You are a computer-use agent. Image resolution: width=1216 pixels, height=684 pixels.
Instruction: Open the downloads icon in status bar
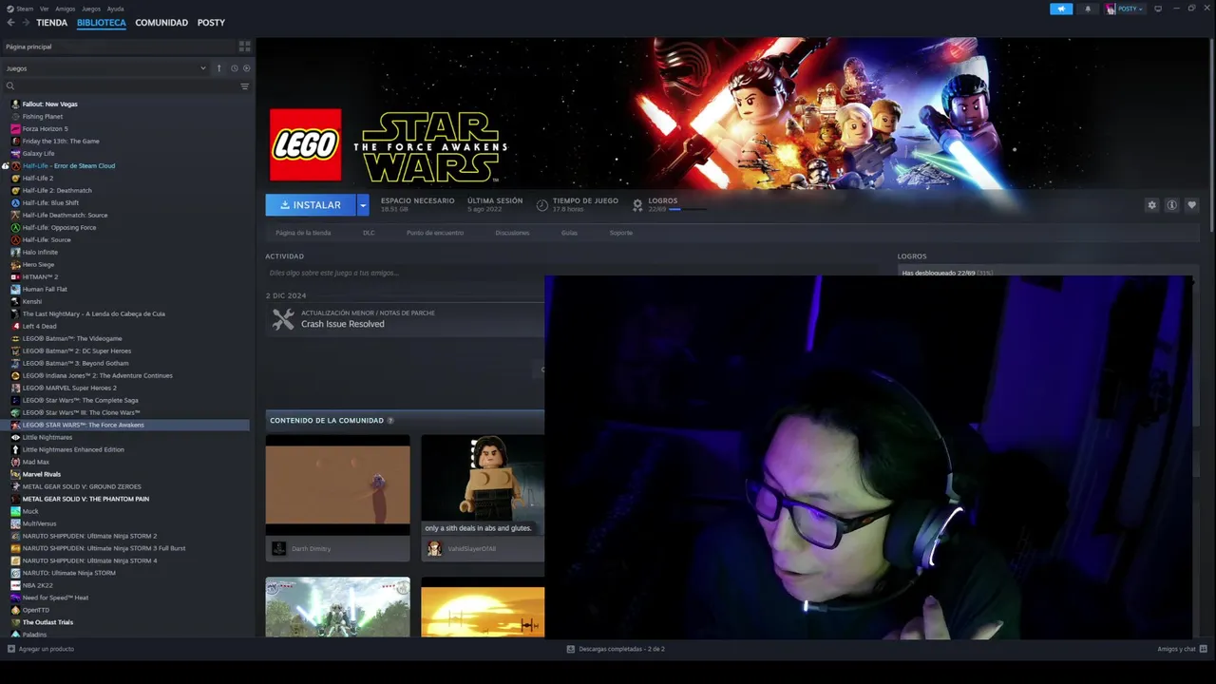pyautogui.click(x=570, y=649)
